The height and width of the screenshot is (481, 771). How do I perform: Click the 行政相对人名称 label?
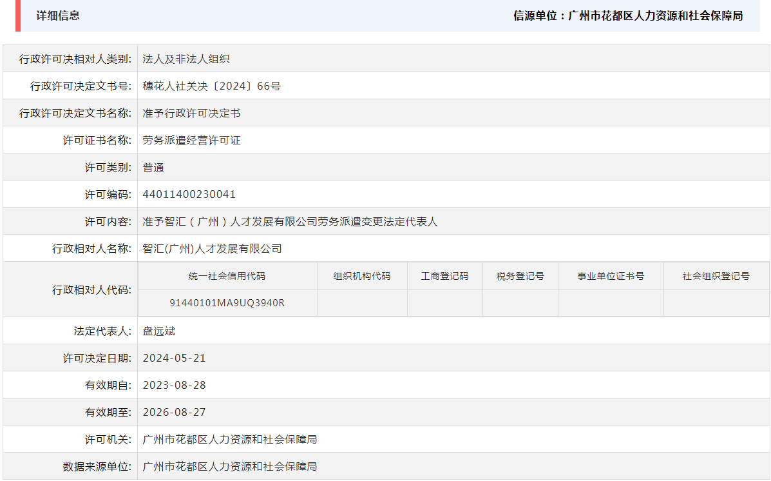(x=91, y=249)
